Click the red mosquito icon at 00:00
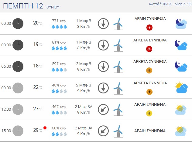The image size is (192, 143). click(149, 28)
